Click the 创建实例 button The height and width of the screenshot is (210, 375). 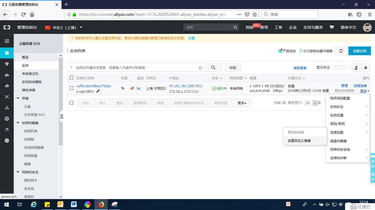[x=360, y=51]
